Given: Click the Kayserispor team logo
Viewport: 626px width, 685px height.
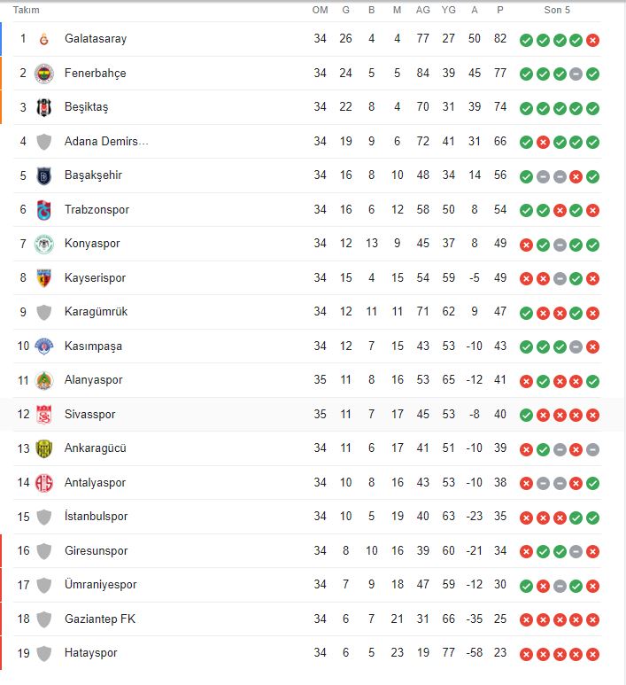Looking at the screenshot, I should pyautogui.click(x=44, y=278).
